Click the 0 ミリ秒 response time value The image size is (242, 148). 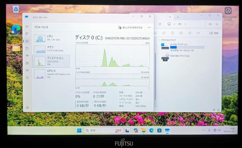[99, 96]
